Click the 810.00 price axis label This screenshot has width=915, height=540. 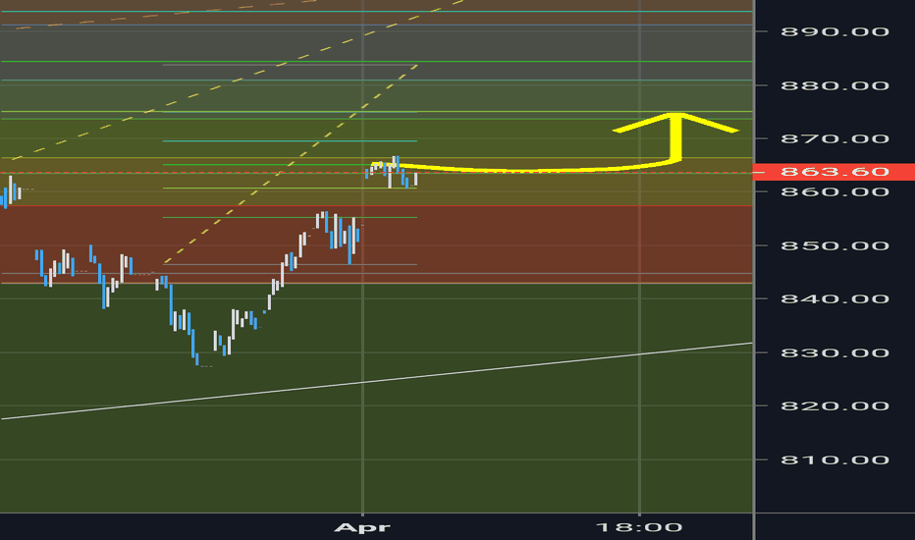(834, 460)
